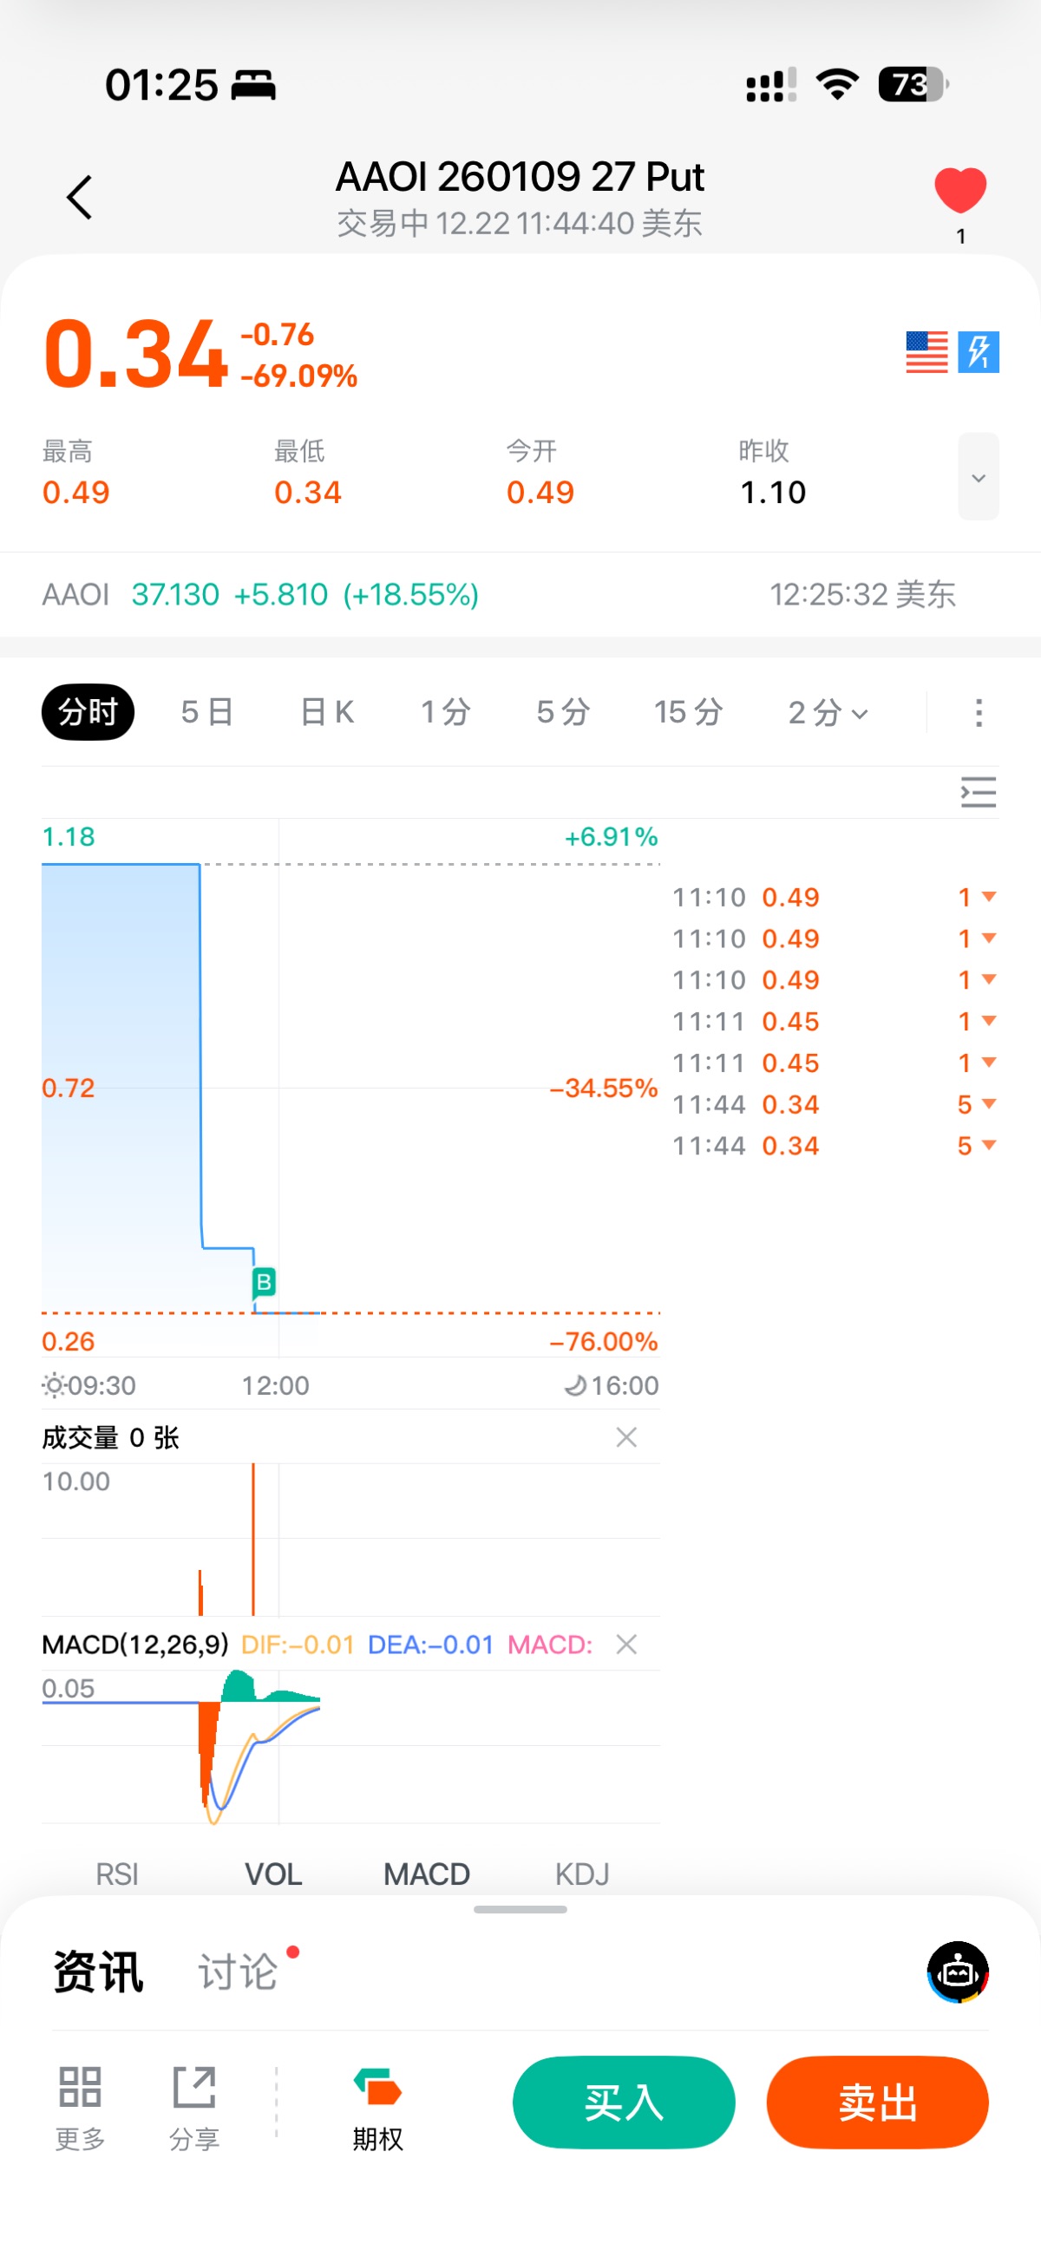Select the 5日 chart tab

(207, 712)
